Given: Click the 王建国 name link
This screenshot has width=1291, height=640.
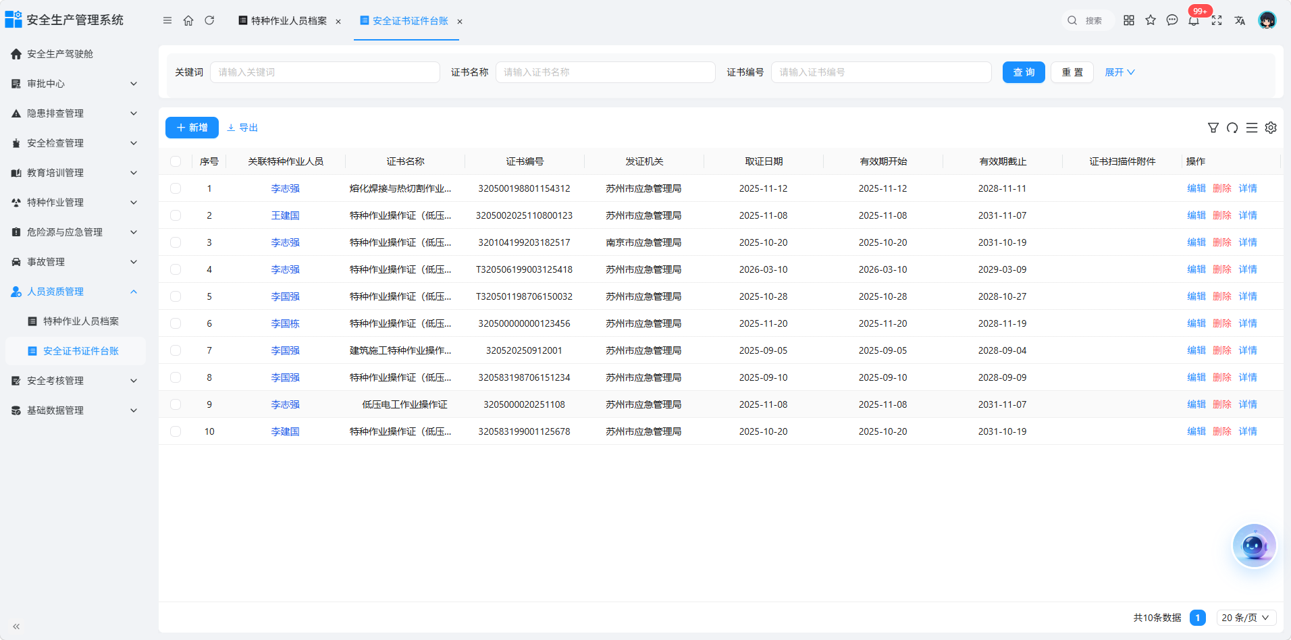Looking at the screenshot, I should pos(285,215).
